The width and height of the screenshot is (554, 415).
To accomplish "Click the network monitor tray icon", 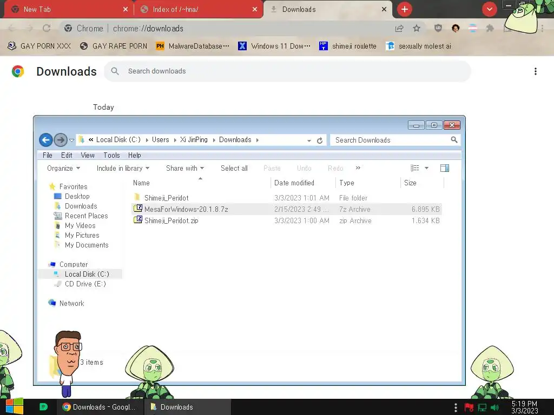I will [x=482, y=407].
